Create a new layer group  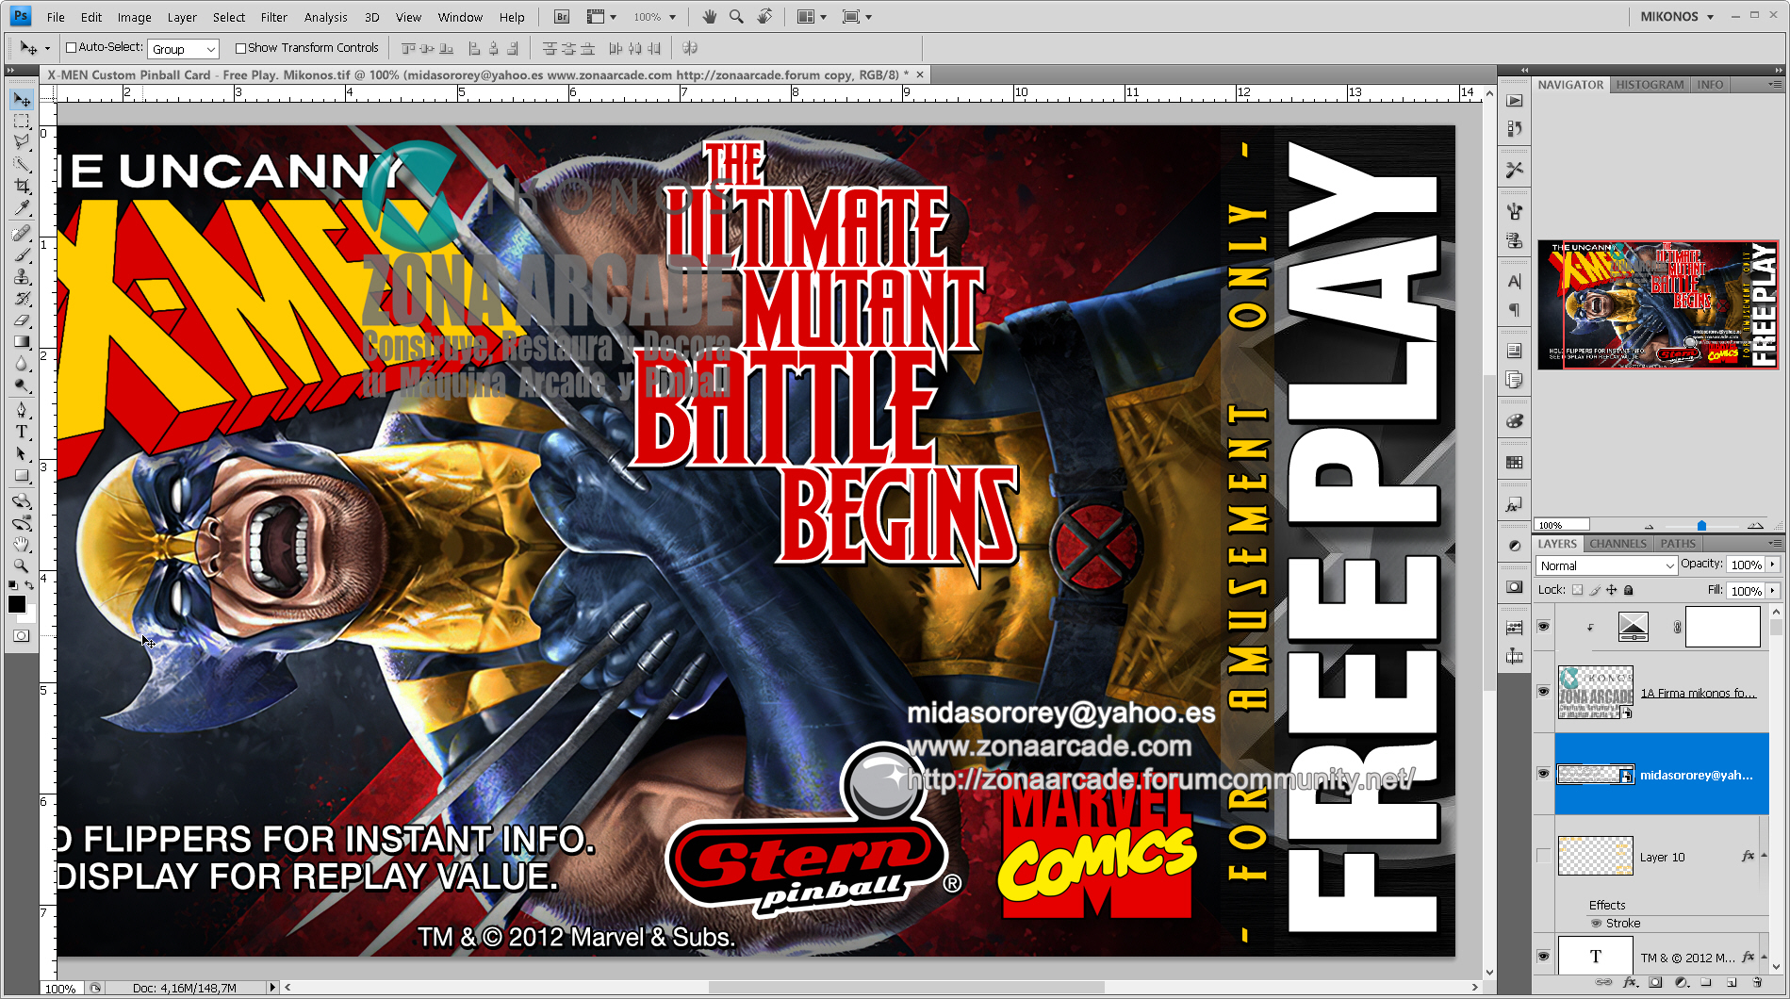coord(1706,983)
